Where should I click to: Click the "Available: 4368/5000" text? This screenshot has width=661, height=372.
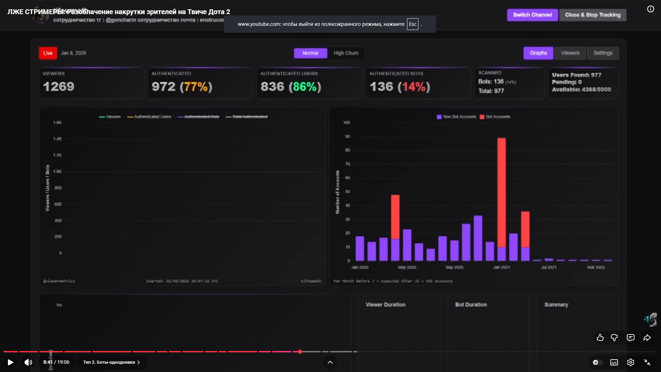click(581, 90)
